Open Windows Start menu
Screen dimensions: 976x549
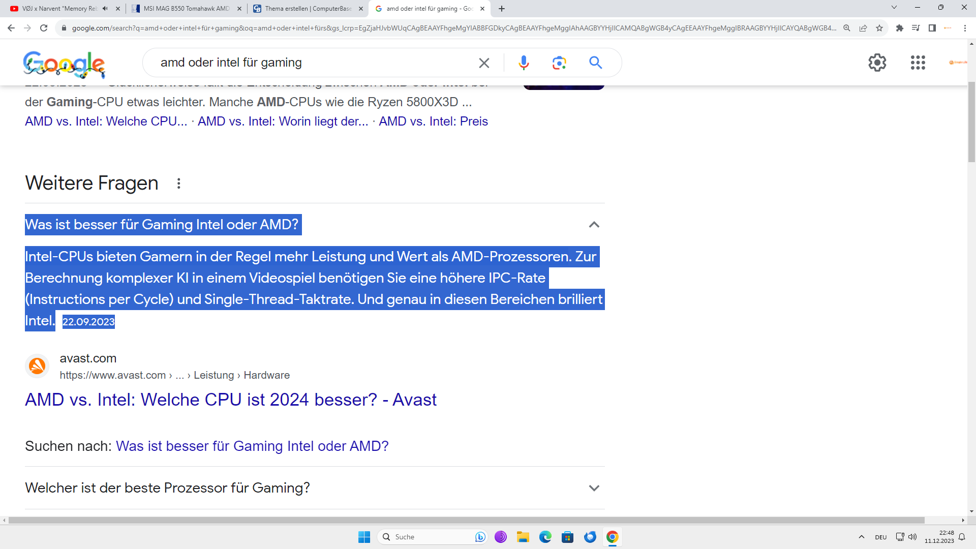coord(364,537)
